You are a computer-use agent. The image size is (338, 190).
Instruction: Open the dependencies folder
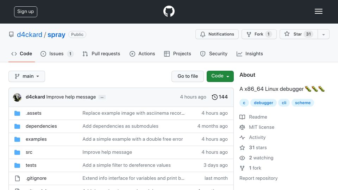[x=41, y=126]
